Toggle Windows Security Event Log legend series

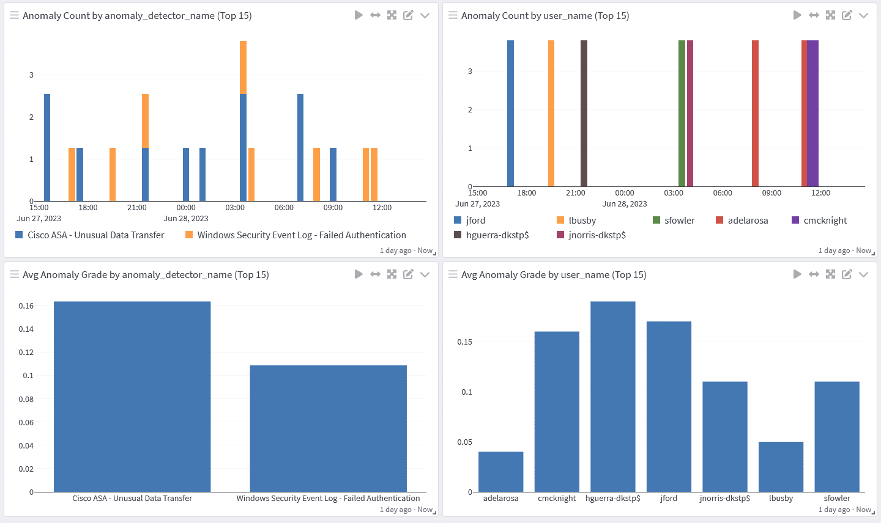pyautogui.click(x=301, y=235)
